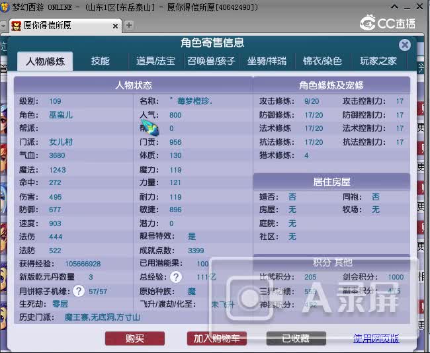Select the 愿你得偿所愿 page tab
The image size is (430, 353).
point(65,26)
